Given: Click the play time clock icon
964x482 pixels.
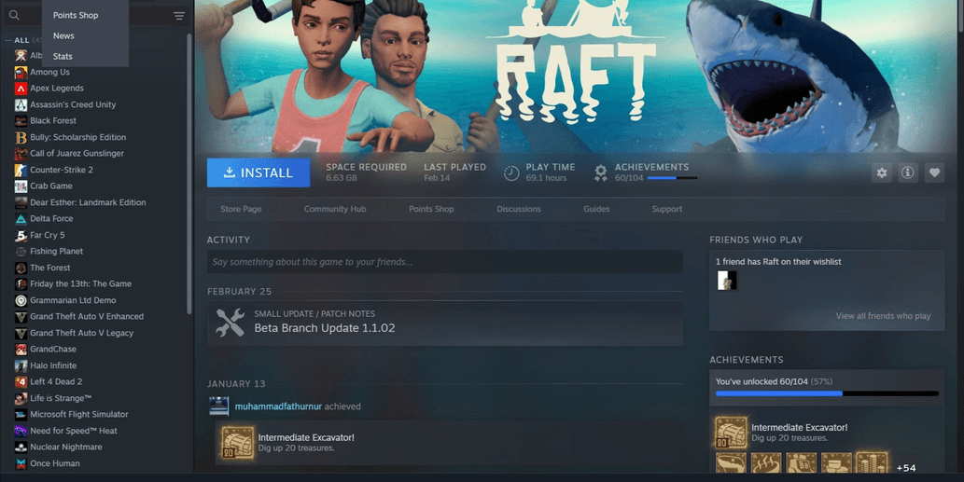Looking at the screenshot, I should click(510, 173).
